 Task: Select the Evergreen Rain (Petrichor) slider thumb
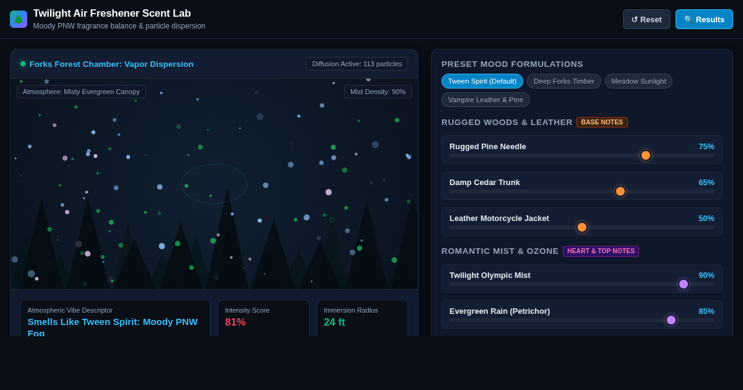671,320
